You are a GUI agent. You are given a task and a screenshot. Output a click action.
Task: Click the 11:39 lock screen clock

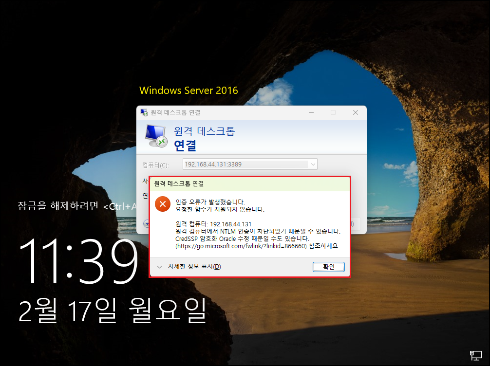[x=79, y=261]
